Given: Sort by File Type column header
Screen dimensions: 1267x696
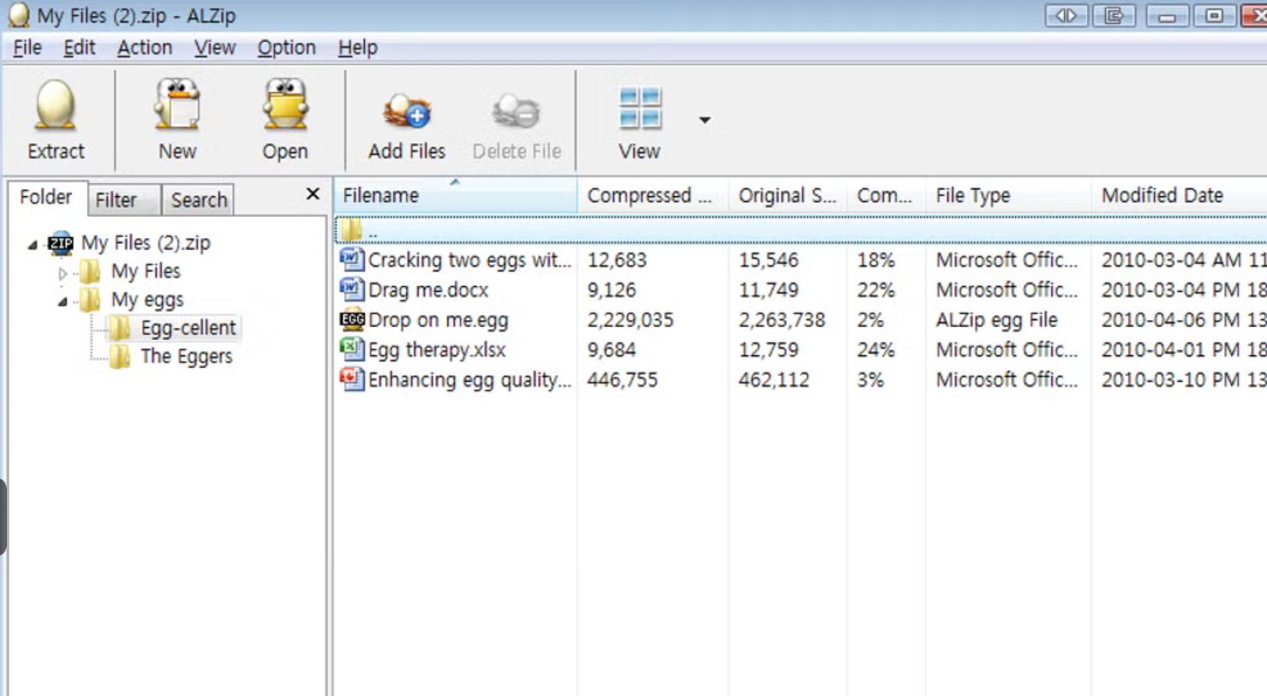Looking at the screenshot, I should (x=1008, y=195).
